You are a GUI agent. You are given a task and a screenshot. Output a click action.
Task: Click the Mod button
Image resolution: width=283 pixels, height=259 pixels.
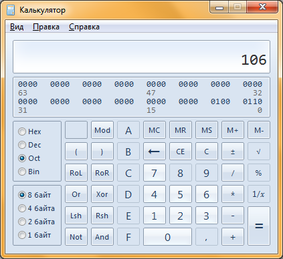click(x=102, y=130)
